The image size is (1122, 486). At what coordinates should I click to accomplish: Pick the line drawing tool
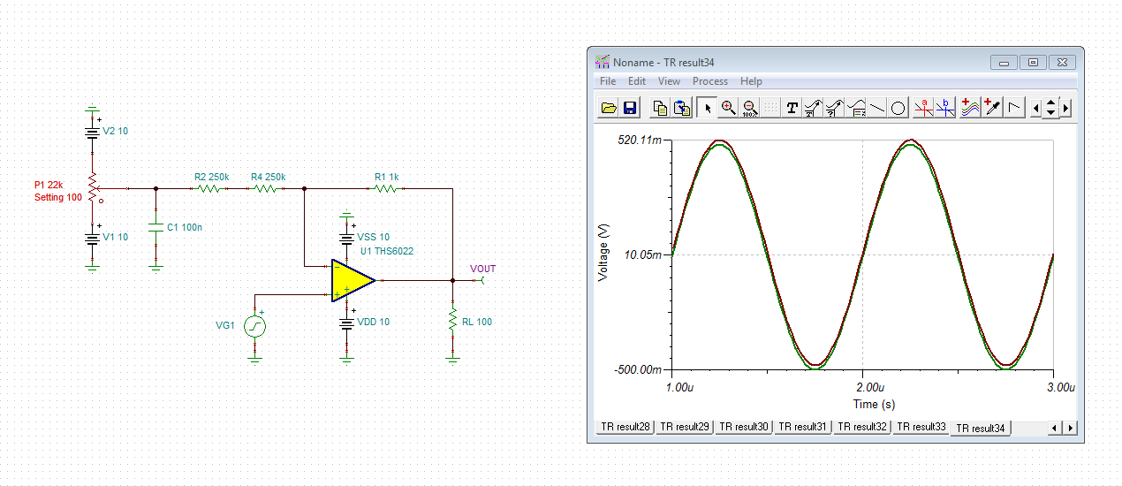tap(877, 108)
